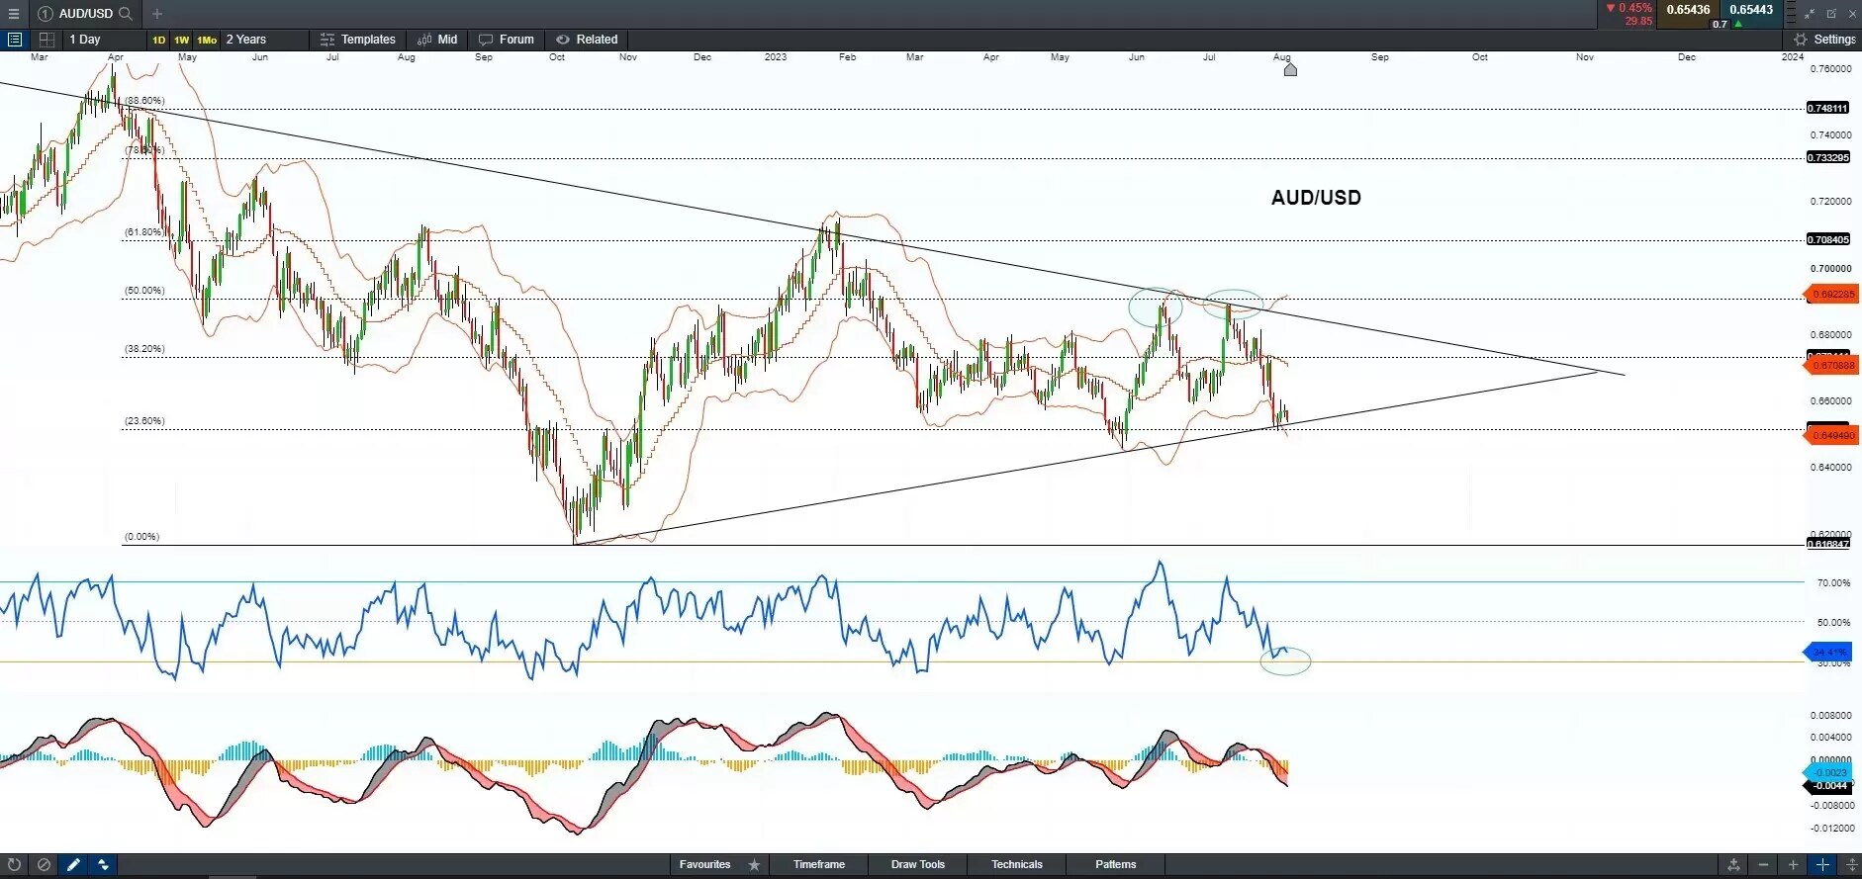Select the 1D quick interval button

pyautogui.click(x=158, y=40)
